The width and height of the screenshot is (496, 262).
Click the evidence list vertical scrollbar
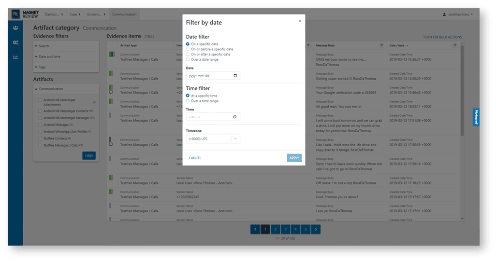tap(462, 92)
